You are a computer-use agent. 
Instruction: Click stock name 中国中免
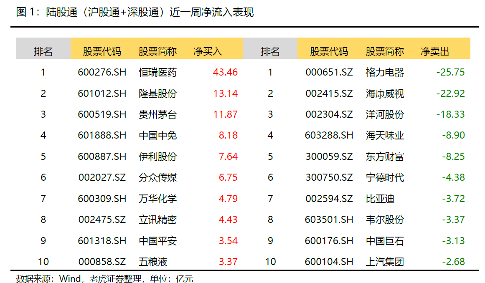point(158,135)
